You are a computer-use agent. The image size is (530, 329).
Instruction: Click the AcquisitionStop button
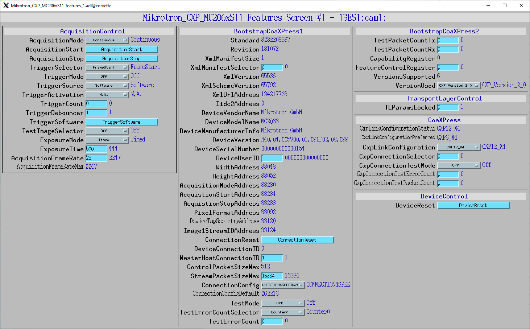(x=122, y=58)
